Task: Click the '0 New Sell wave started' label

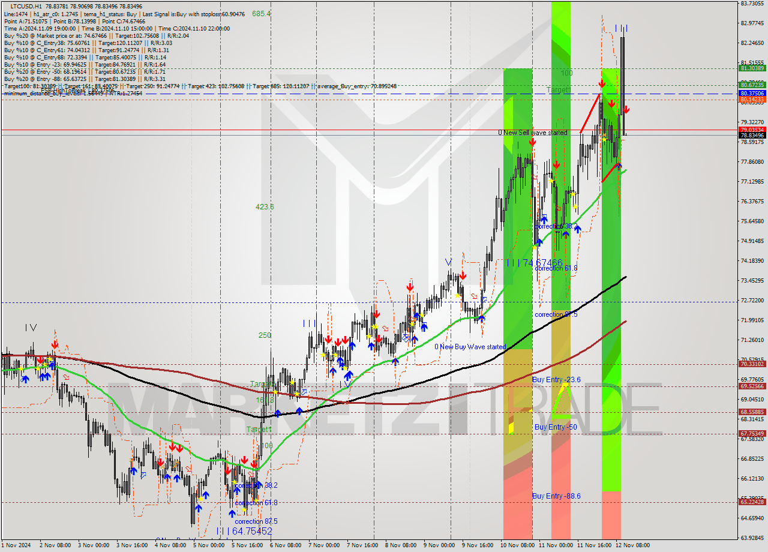Action: coord(532,133)
